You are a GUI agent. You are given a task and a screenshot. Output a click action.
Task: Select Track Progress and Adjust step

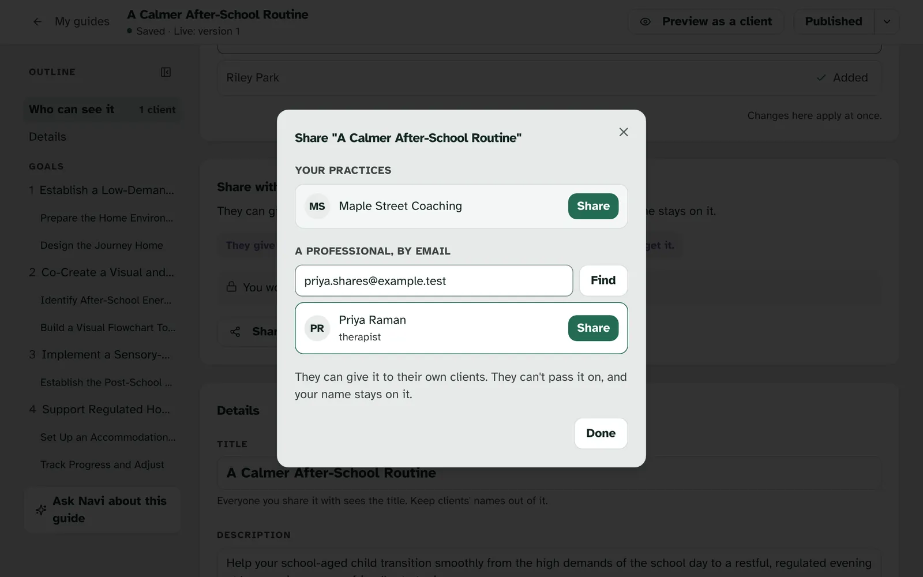click(102, 464)
